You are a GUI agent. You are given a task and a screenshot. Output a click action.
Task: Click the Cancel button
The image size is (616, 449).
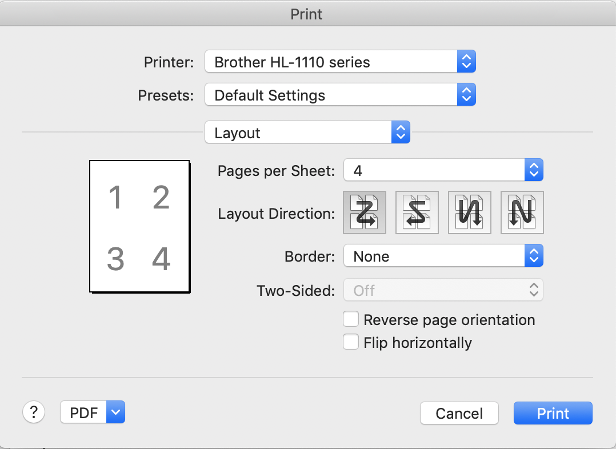[459, 413]
